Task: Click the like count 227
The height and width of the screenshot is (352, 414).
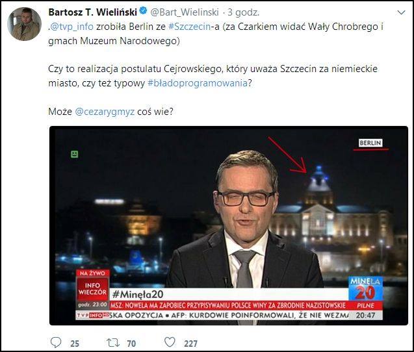Action: (190, 344)
